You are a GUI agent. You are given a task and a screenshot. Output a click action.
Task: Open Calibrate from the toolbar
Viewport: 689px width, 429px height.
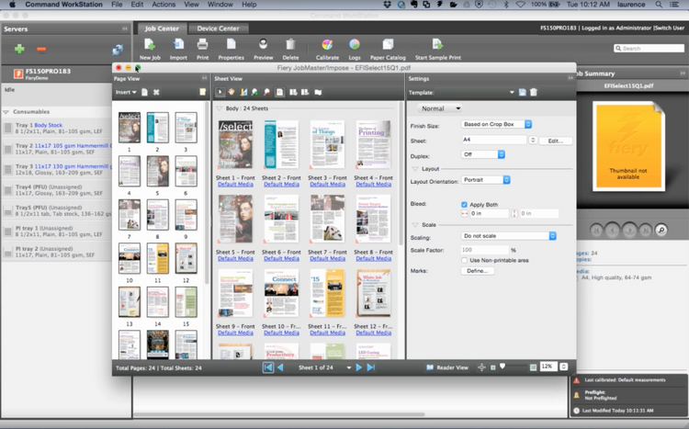click(327, 46)
